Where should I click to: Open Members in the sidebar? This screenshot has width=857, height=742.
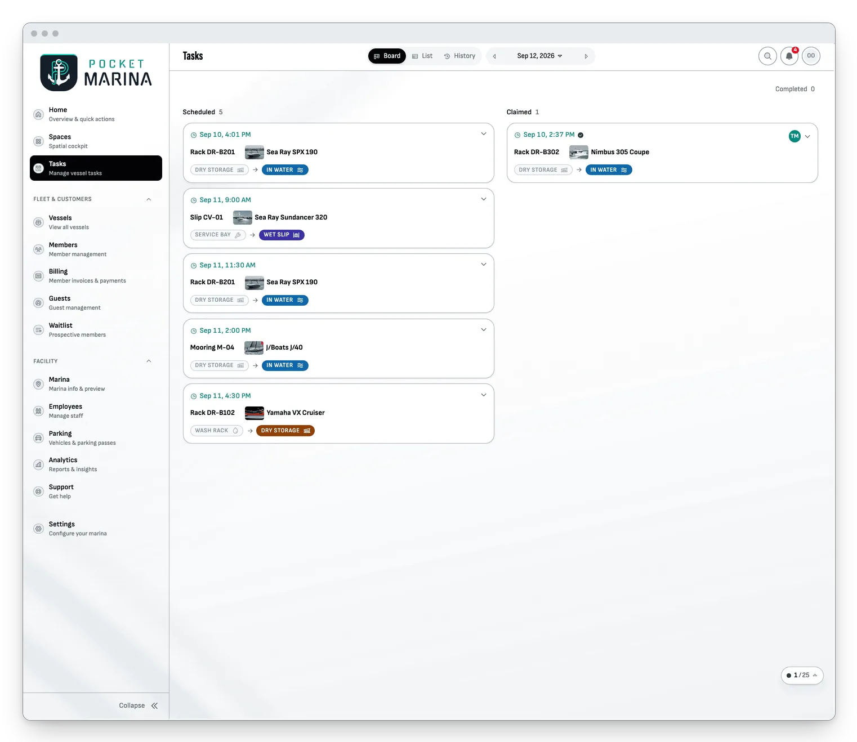(x=96, y=249)
